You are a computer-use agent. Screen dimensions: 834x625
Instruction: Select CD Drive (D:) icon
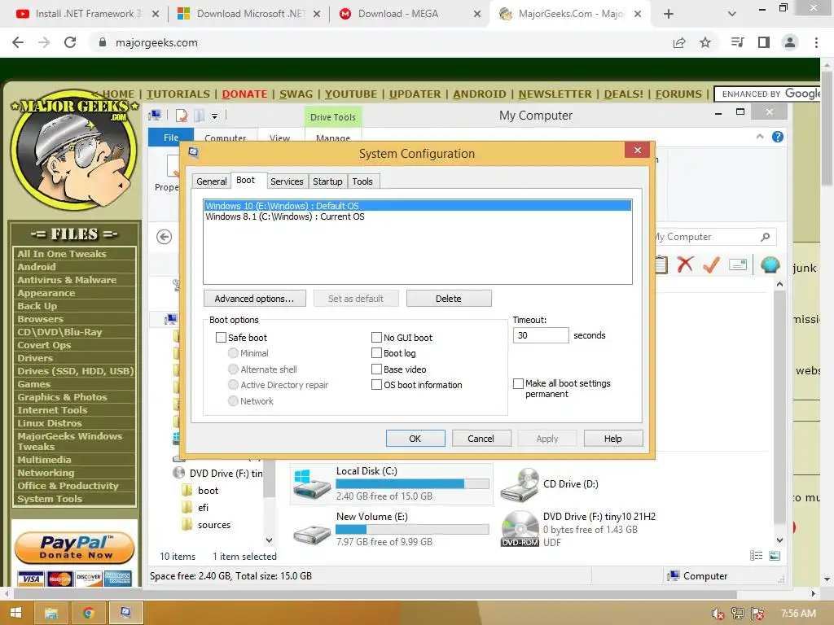pos(520,485)
